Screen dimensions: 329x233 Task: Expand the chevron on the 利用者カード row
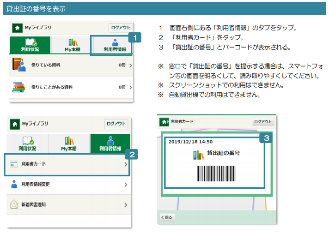126,164
